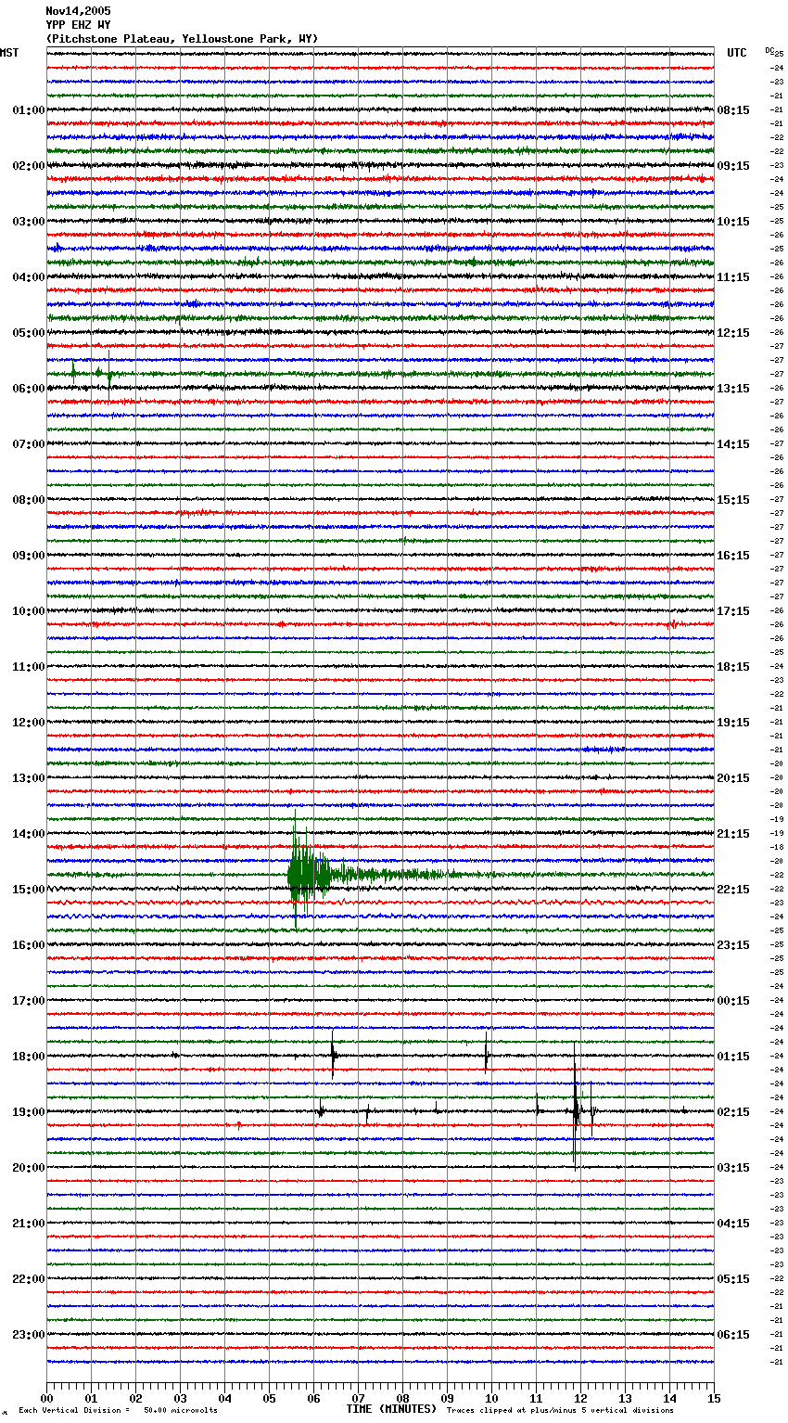Click the green earthquake coda tail after minute 7
788x1423 pixels.
click(x=408, y=874)
